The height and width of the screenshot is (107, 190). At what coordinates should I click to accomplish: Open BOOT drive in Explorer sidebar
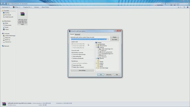click(x=7, y=40)
